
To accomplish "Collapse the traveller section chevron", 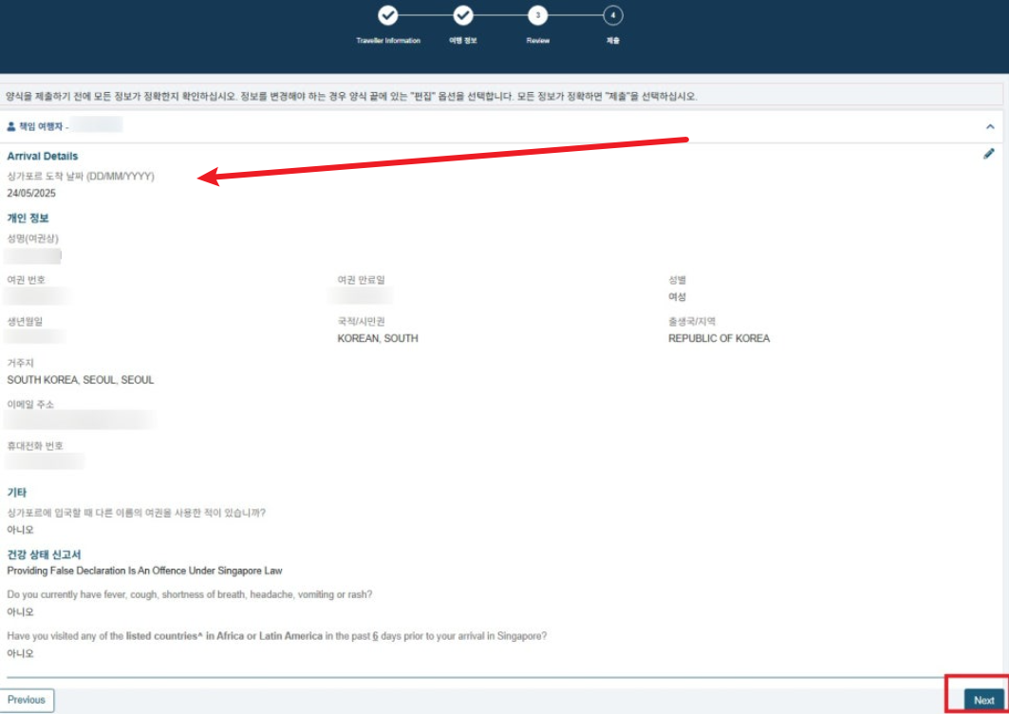I will [x=990, y=127].
